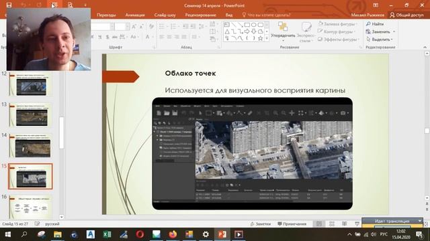Open the Экспресс-стили quick styles dropdown
The height and width of the screenshot is (241, 430).
coord(306,32)
